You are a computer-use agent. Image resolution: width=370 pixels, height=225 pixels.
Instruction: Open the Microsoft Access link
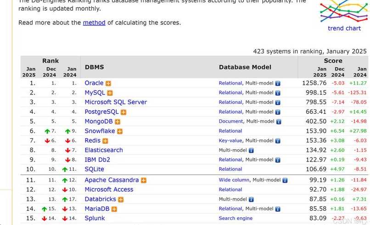(109, 190)
